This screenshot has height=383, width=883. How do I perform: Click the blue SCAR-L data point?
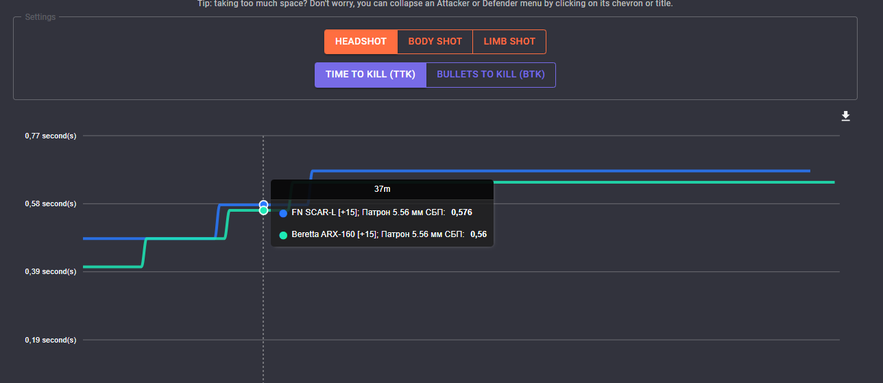tap(263, 204)
